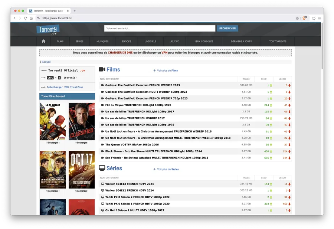Click the Films section camera icon
The height and width of the screenshot is (229, 334).
pos(102,69)
